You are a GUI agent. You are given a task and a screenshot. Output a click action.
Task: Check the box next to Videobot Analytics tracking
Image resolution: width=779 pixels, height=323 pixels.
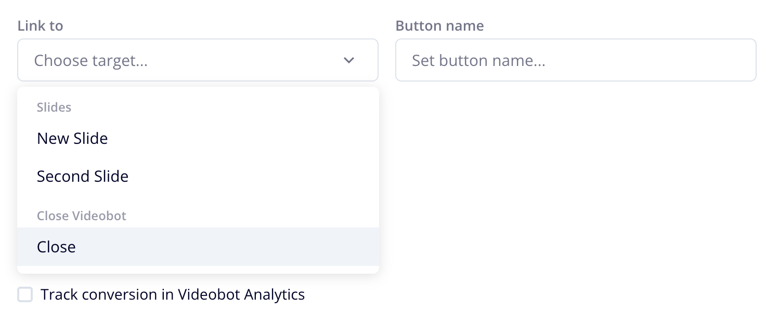(25, 294)
